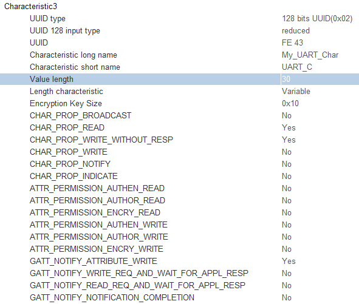Select the Characteristic3 tree node
359x304 pixels.
[30, 7]
